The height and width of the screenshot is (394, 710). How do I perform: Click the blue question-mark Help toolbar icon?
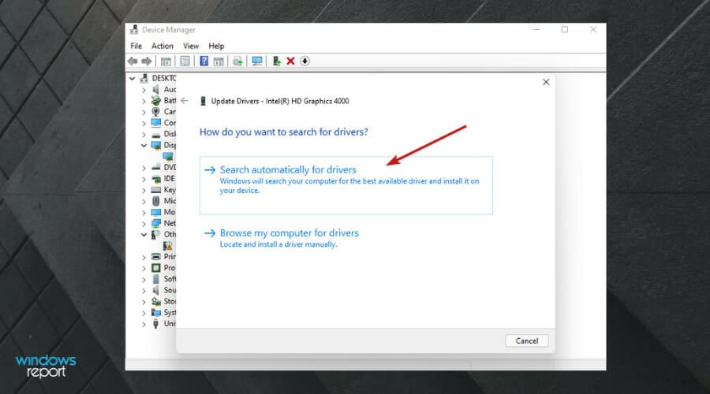(204, 61)
